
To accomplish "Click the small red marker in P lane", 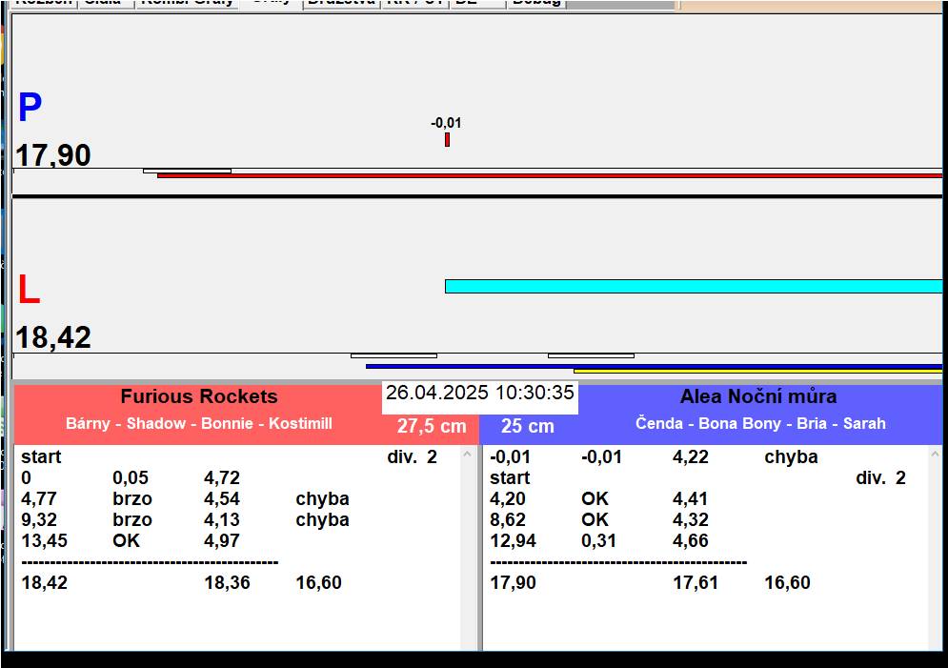I will tap(447, 140).
